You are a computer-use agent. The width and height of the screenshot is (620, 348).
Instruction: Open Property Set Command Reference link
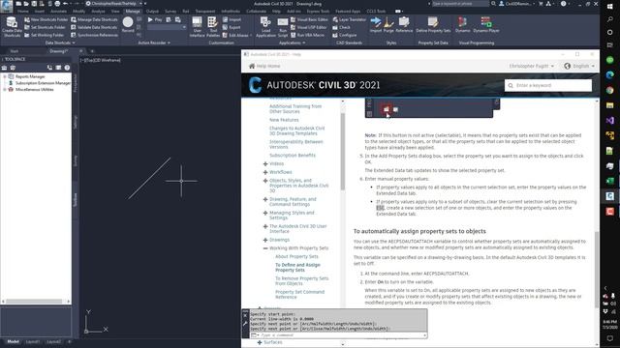(x=299, y=294)
